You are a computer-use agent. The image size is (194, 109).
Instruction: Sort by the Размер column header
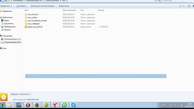click(101, 10)
